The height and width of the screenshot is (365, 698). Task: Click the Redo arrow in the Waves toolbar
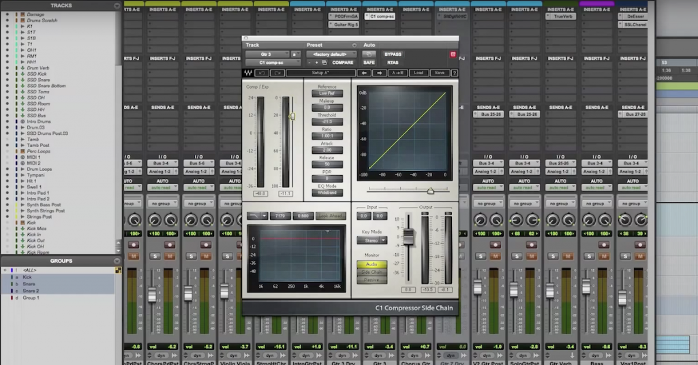pyautogui.click(x=277, y=73)
